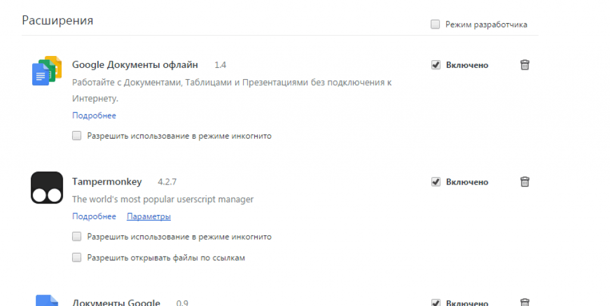The height and width of the screenshot is (306, 610).
Task: Enable Режим разработчика checkbox
Action: click(x=435, y=24)
